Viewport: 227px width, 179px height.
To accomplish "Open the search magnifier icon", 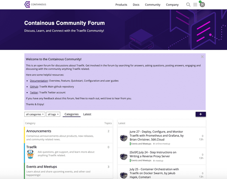I will pos(188,5).
